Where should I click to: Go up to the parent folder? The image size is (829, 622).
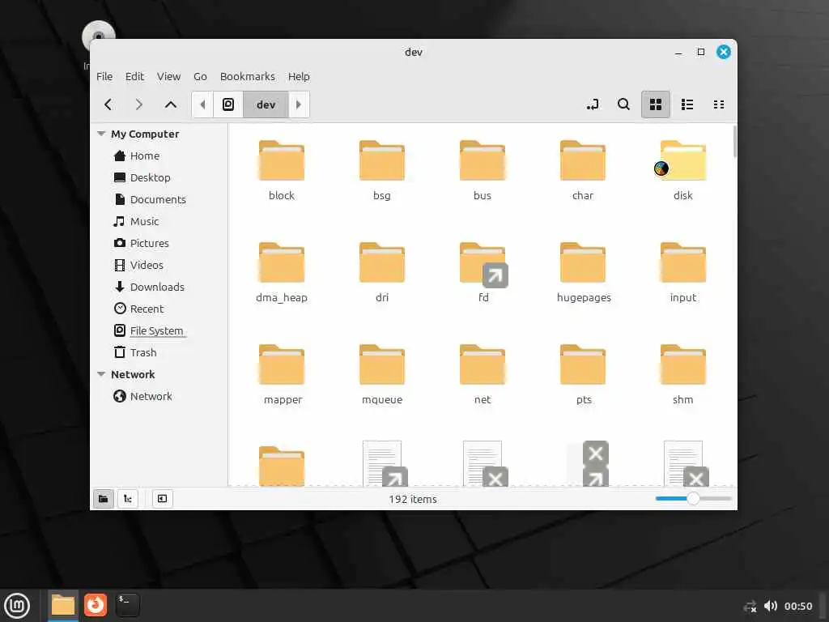click(170, 104)
